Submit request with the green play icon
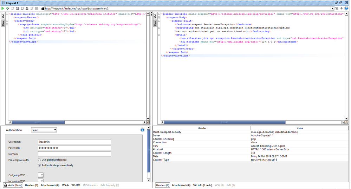351x189 pixels. 3,8
